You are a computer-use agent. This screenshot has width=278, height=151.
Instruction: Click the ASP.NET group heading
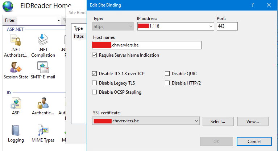[15, 29]
